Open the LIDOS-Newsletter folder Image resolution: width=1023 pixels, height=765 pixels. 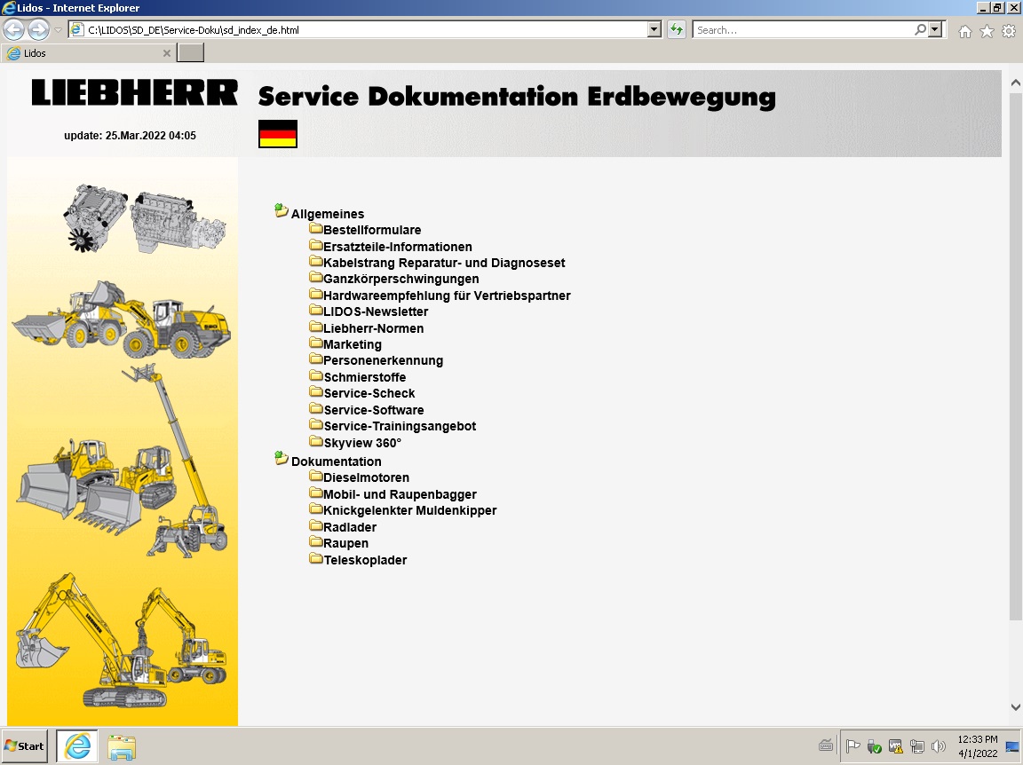(376, 312)
